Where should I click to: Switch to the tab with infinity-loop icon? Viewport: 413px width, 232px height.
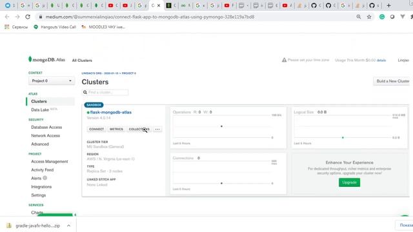click(x=183, y=5)
